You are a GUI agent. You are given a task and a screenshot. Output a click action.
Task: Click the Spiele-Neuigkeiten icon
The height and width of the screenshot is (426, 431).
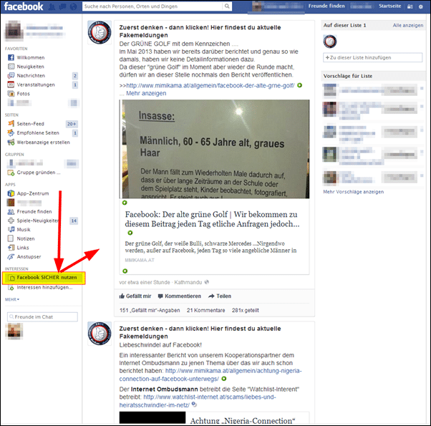tap(11, 221)
